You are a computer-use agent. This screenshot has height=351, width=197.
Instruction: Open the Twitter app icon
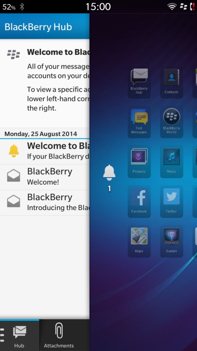click(x=171, y=202)
